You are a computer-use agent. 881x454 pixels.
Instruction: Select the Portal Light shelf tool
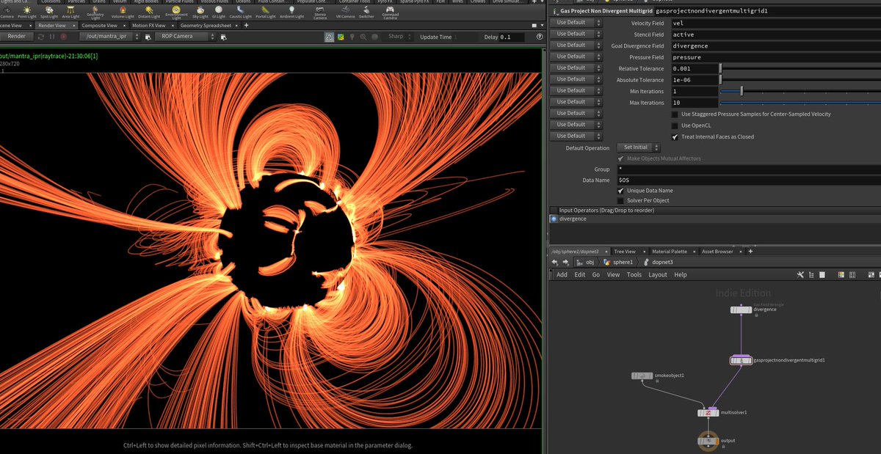click(266, 12)
